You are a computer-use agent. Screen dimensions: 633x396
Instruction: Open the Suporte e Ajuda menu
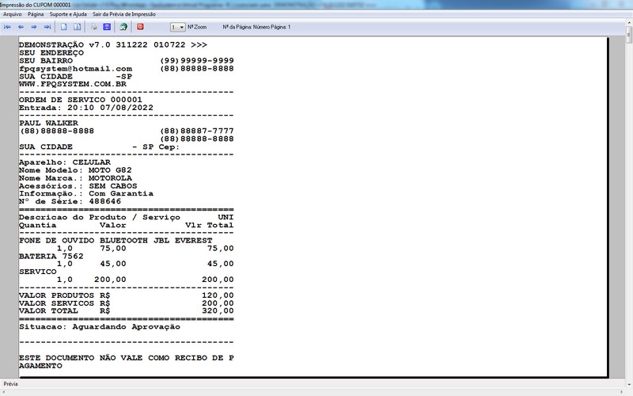point(68,14)
